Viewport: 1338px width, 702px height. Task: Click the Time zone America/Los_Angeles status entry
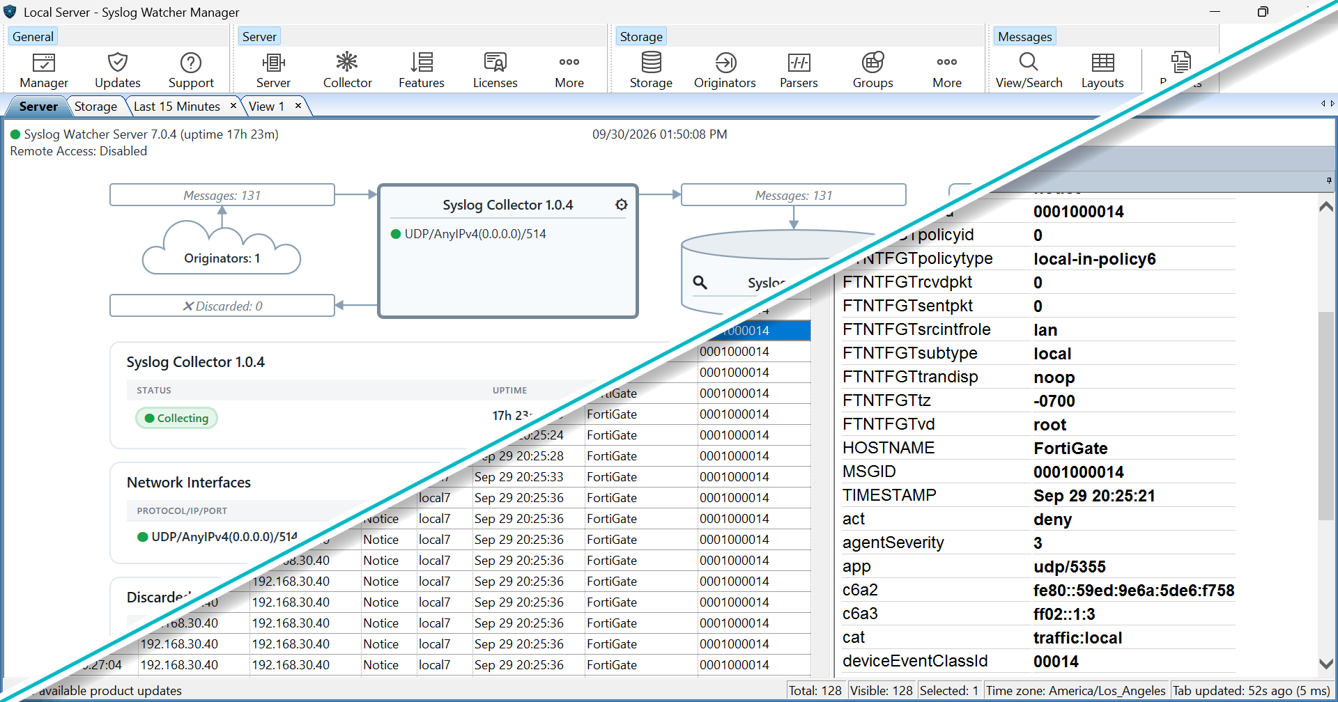coord(1075,691)
